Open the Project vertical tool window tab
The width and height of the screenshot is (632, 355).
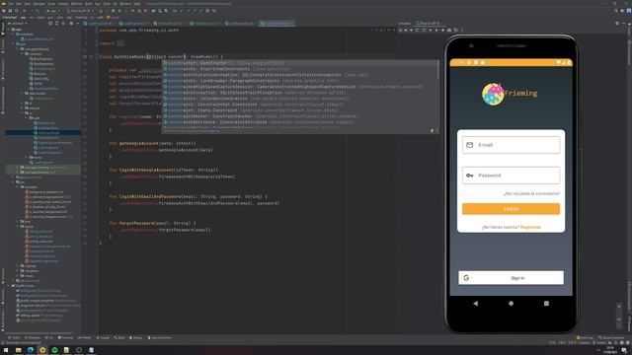(2, 30)
